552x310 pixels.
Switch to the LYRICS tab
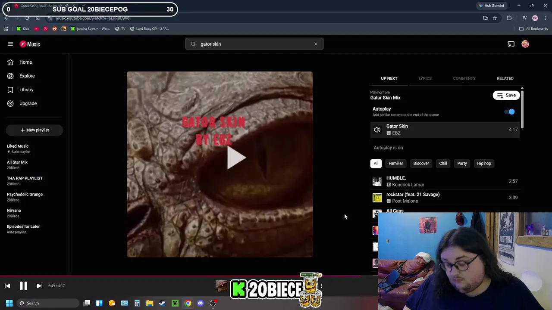(x=425, y=78)
